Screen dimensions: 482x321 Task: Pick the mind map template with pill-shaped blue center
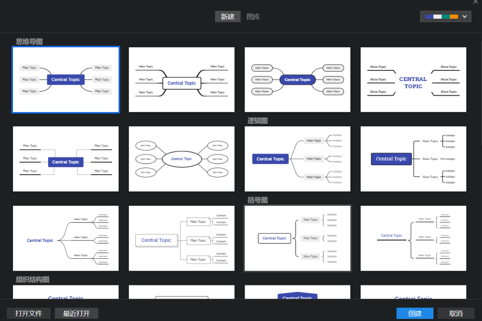click(x=297, y=80)
